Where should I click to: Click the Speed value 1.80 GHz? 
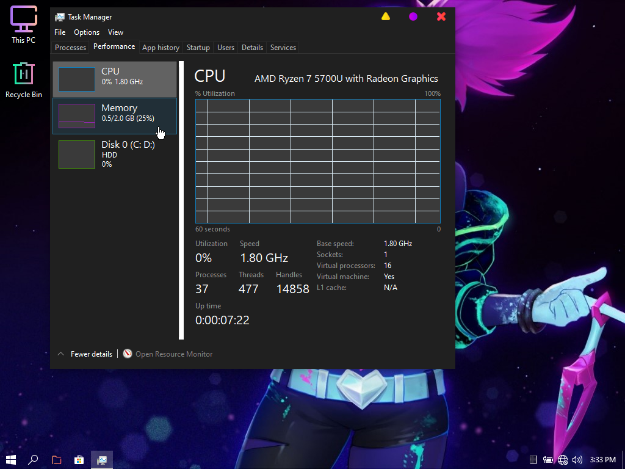click(x=264, y=258)
